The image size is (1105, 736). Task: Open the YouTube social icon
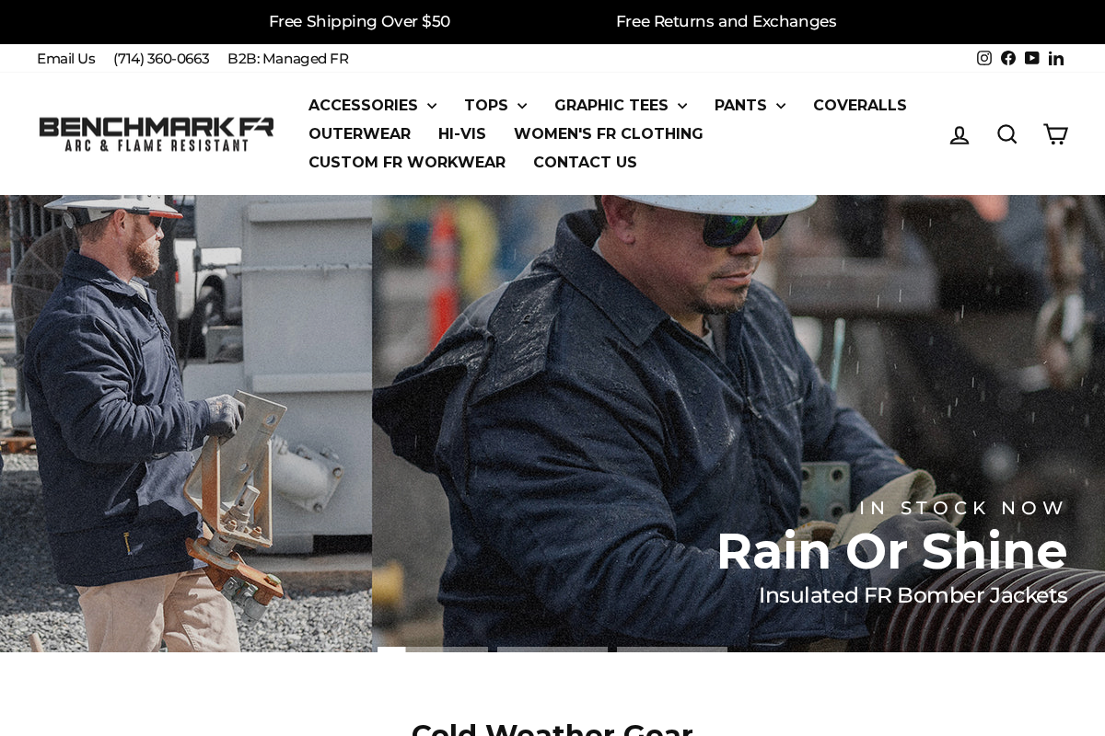click(x=1032, y=58)
